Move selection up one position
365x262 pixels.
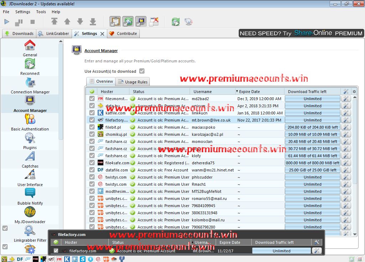(x=67, y=21)
